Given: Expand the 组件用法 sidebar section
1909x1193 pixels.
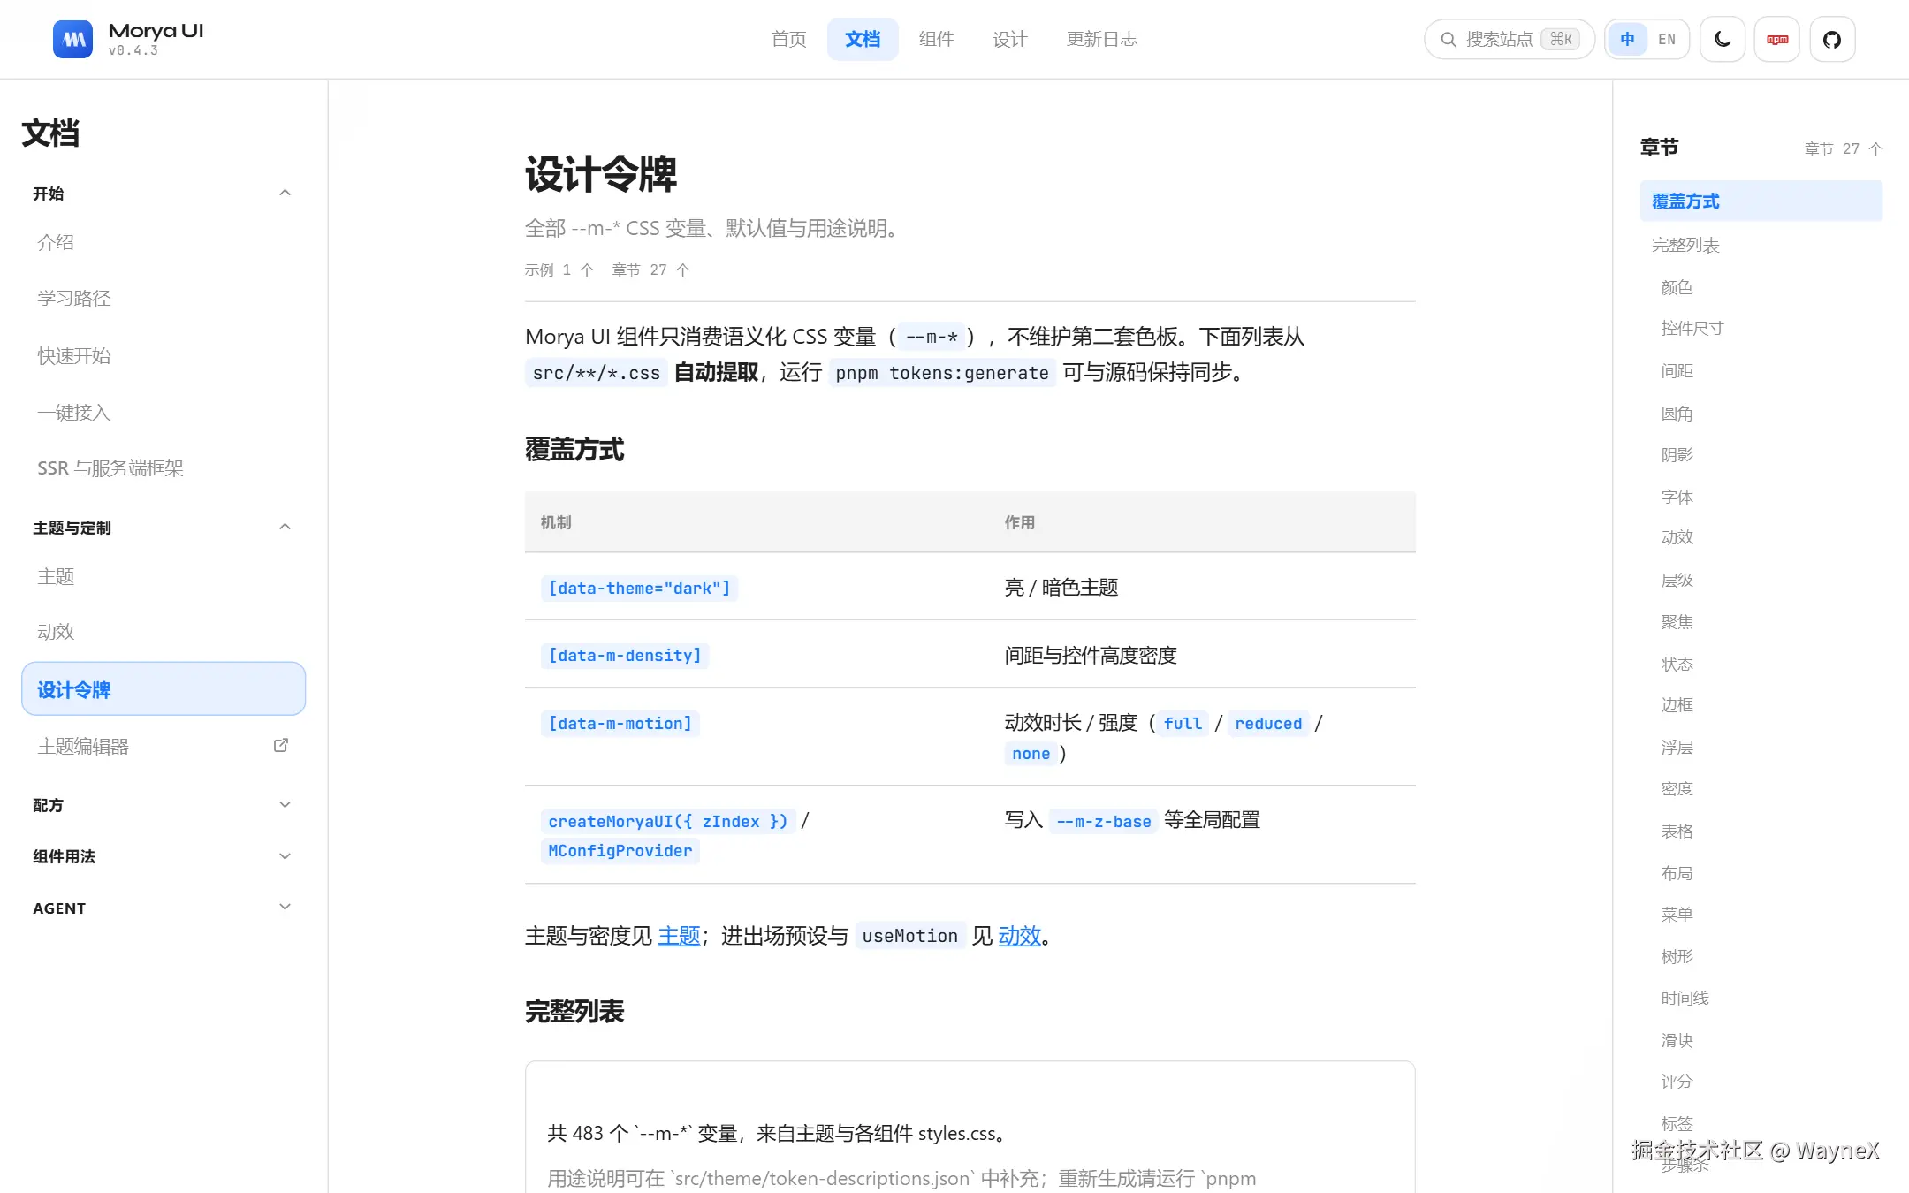Looking at the screenshot, I should coord(163,856).
